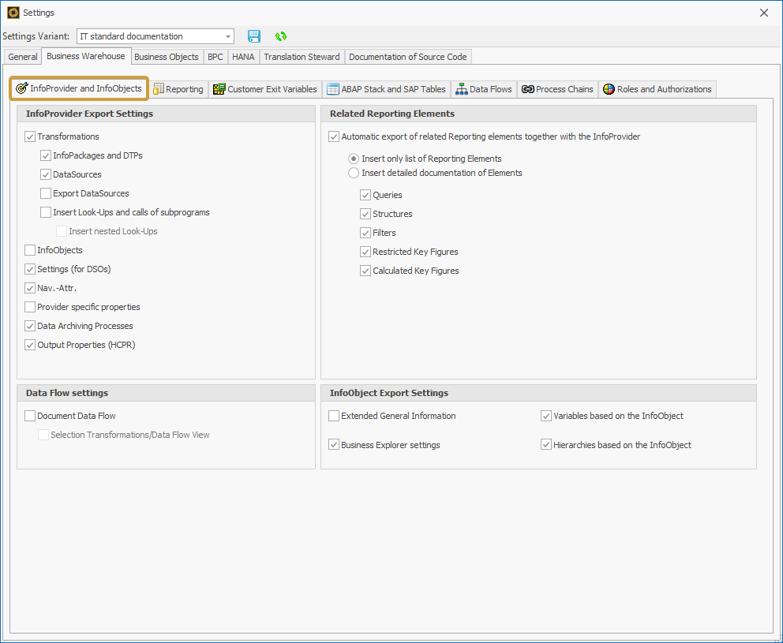The height and width of the screenshot is (643, 783).
Task: Select Insert detailed documentation of Elements
Action: tap(354, 173)
